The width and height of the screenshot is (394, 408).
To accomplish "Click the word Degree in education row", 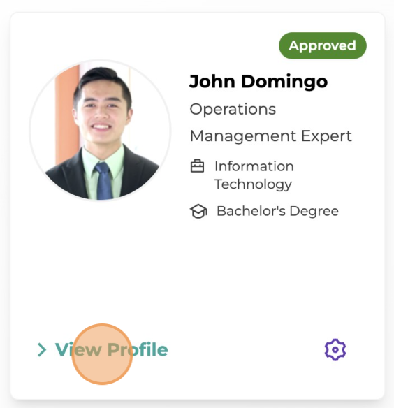I will pyautogui.click(x=314, y=211).
